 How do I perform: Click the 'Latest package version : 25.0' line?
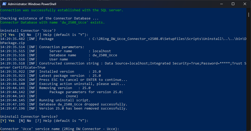70,76
